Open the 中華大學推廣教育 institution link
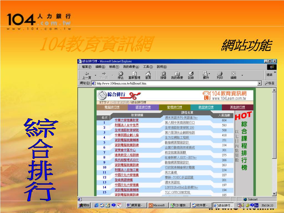This screenshot has width=284, height=213. coord(126,120)
